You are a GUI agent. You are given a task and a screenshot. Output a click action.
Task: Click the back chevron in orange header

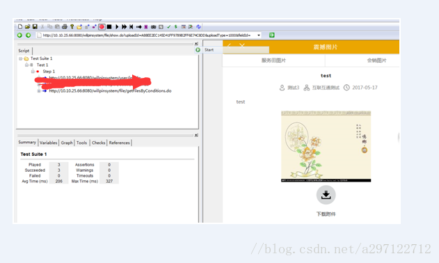click(229, 45)
